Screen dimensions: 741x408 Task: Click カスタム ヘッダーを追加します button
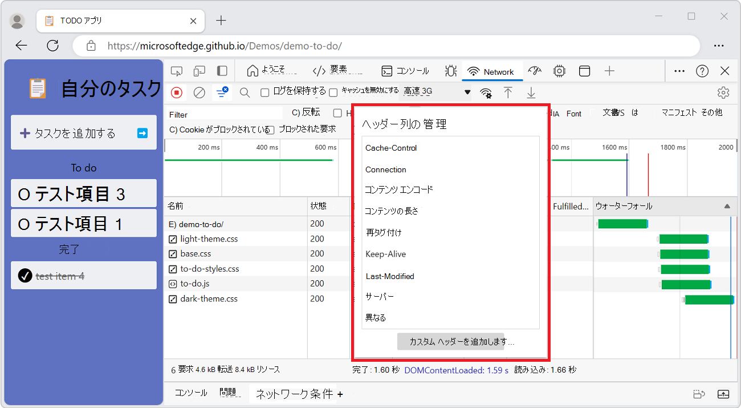[x=451, y=341]
